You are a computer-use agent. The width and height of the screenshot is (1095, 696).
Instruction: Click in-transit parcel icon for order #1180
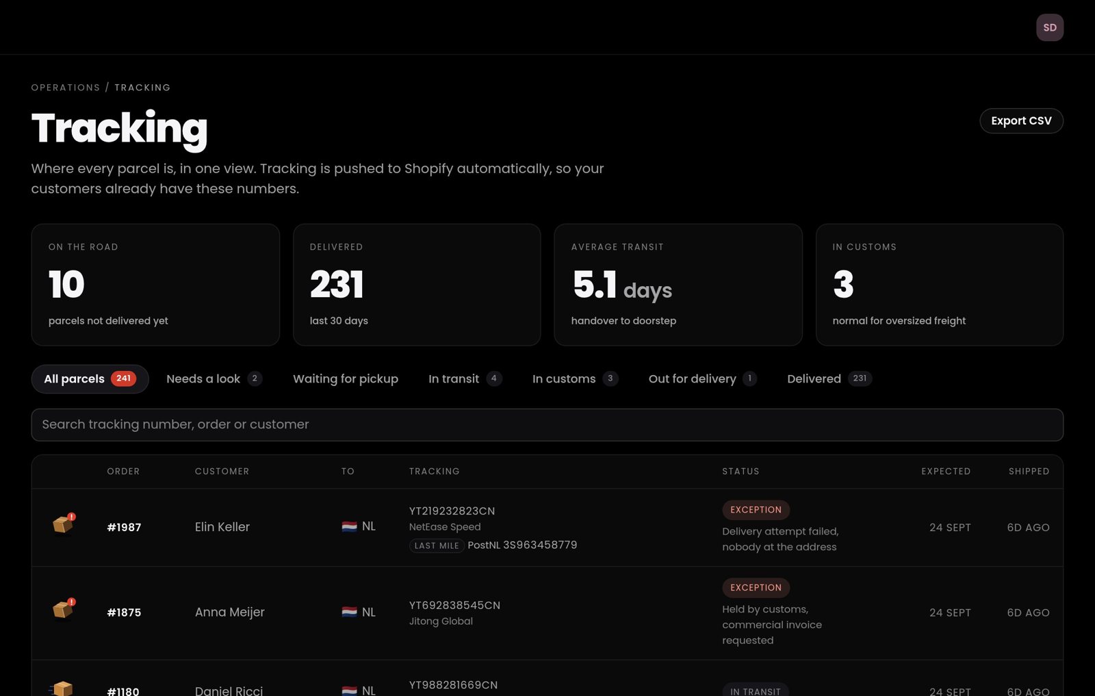(x=62, y=688)
